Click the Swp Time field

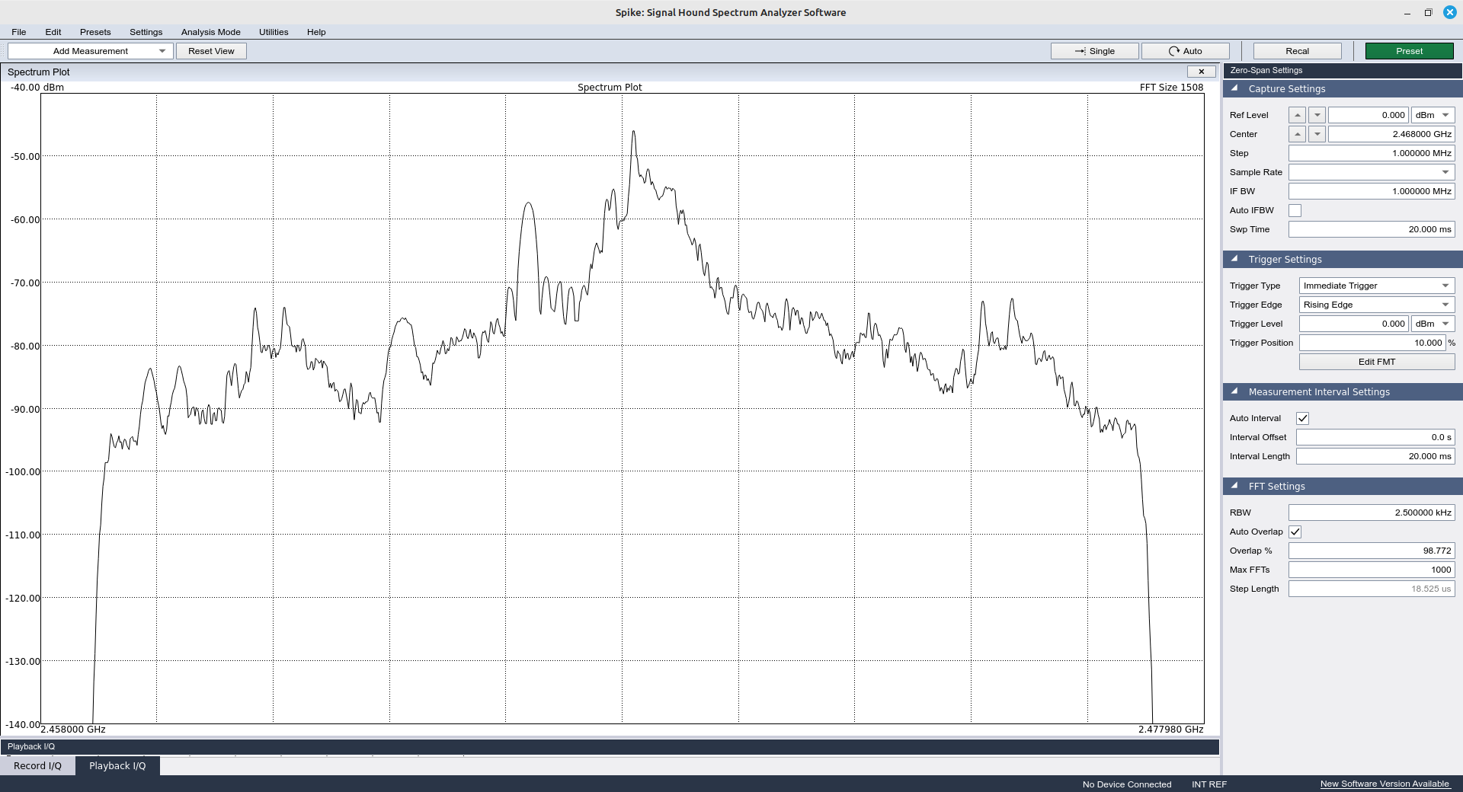click(1372, 229)
